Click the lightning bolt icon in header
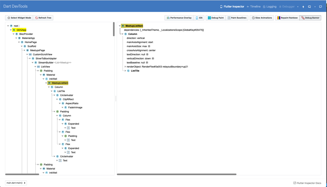Image resolution: width=327 pixels, height=187 pixels. click(x=303, y=7)
